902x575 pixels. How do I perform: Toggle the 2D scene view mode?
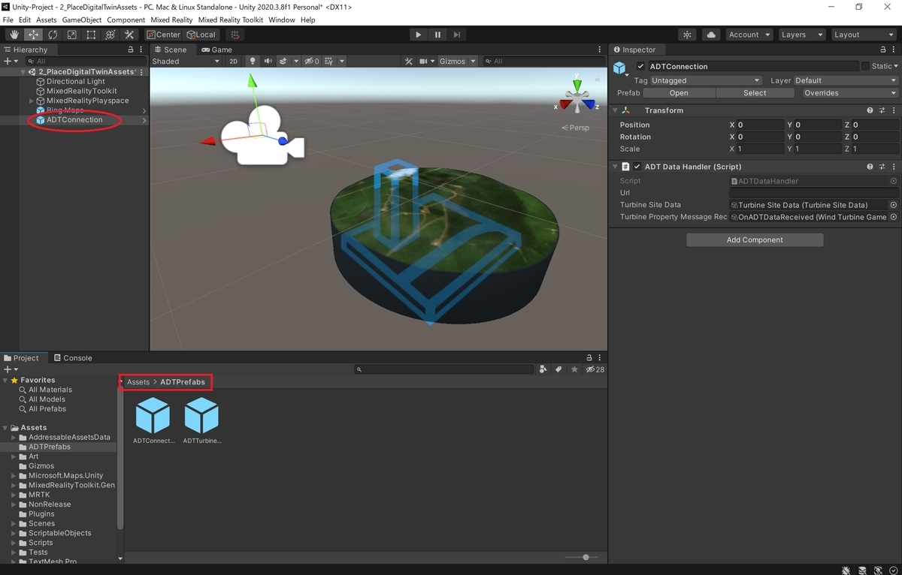[x=234, y=61]
